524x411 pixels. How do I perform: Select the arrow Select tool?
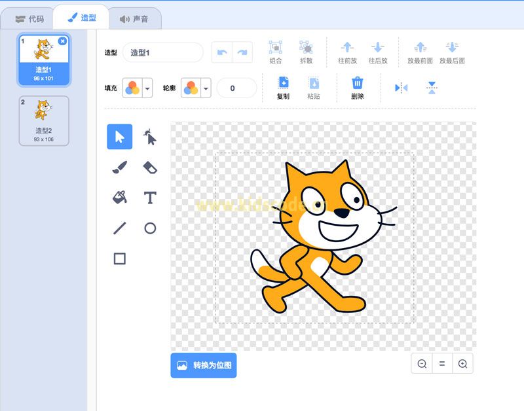coord(119,137)
